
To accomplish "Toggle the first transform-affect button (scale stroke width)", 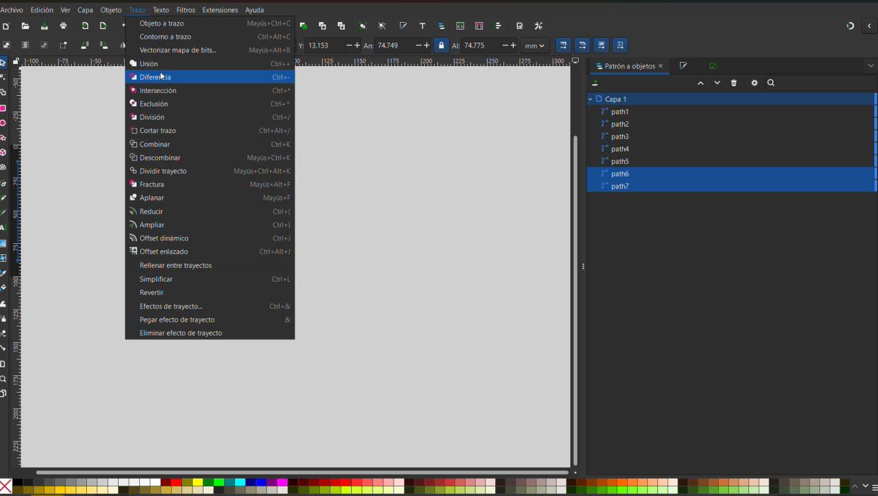I will pos(563,45).
